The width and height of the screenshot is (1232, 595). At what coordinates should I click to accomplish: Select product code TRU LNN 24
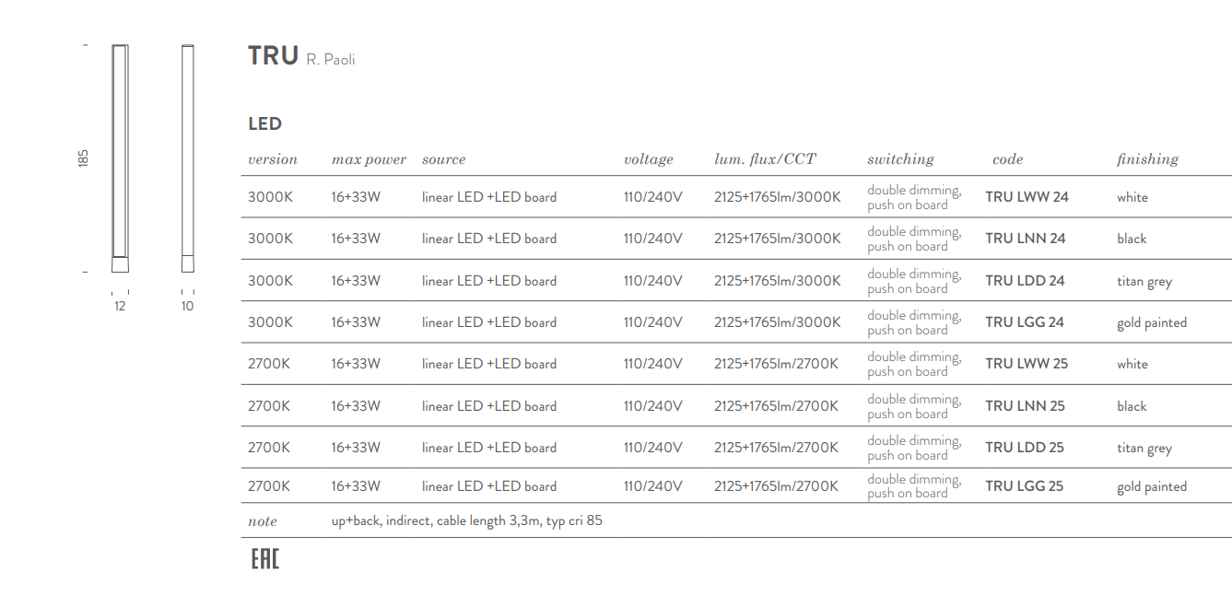[x=1025, y=239]
